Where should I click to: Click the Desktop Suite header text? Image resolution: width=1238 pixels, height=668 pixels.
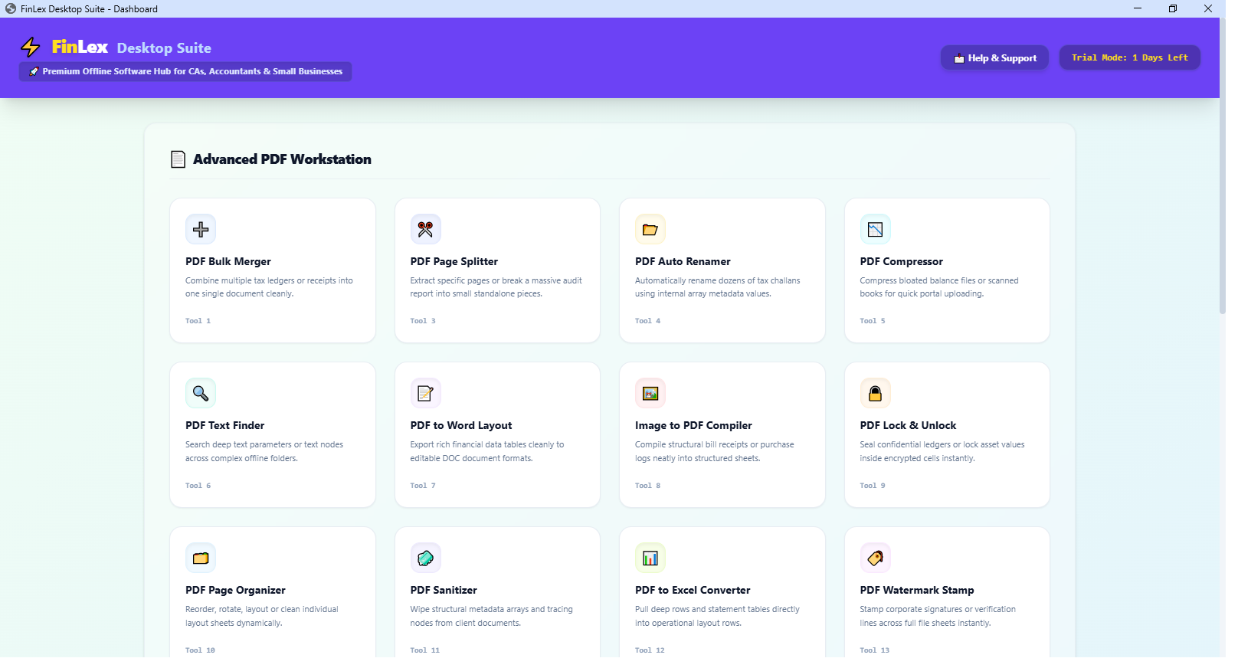[x=164, y=47]
